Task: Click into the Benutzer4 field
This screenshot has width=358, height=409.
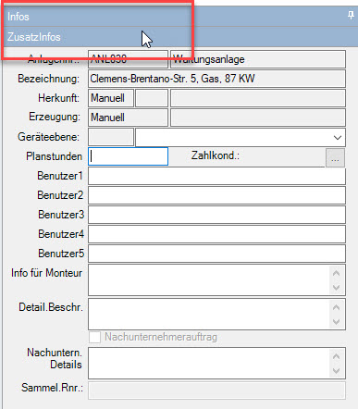Action: coord(216,234)
